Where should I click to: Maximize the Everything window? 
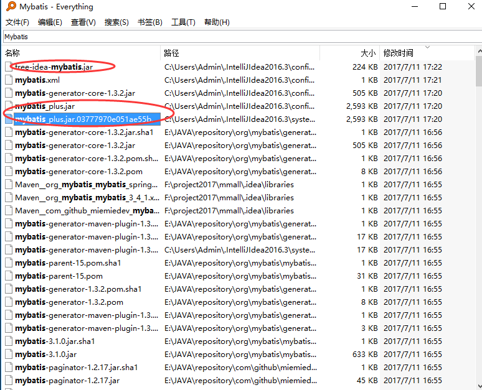coord(443,6)
